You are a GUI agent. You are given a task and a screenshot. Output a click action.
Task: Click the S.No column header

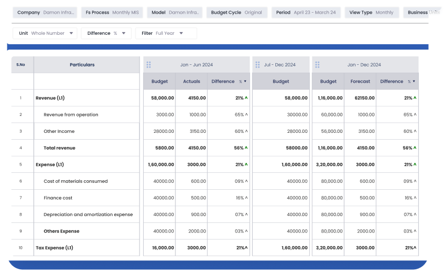(23, 65)
